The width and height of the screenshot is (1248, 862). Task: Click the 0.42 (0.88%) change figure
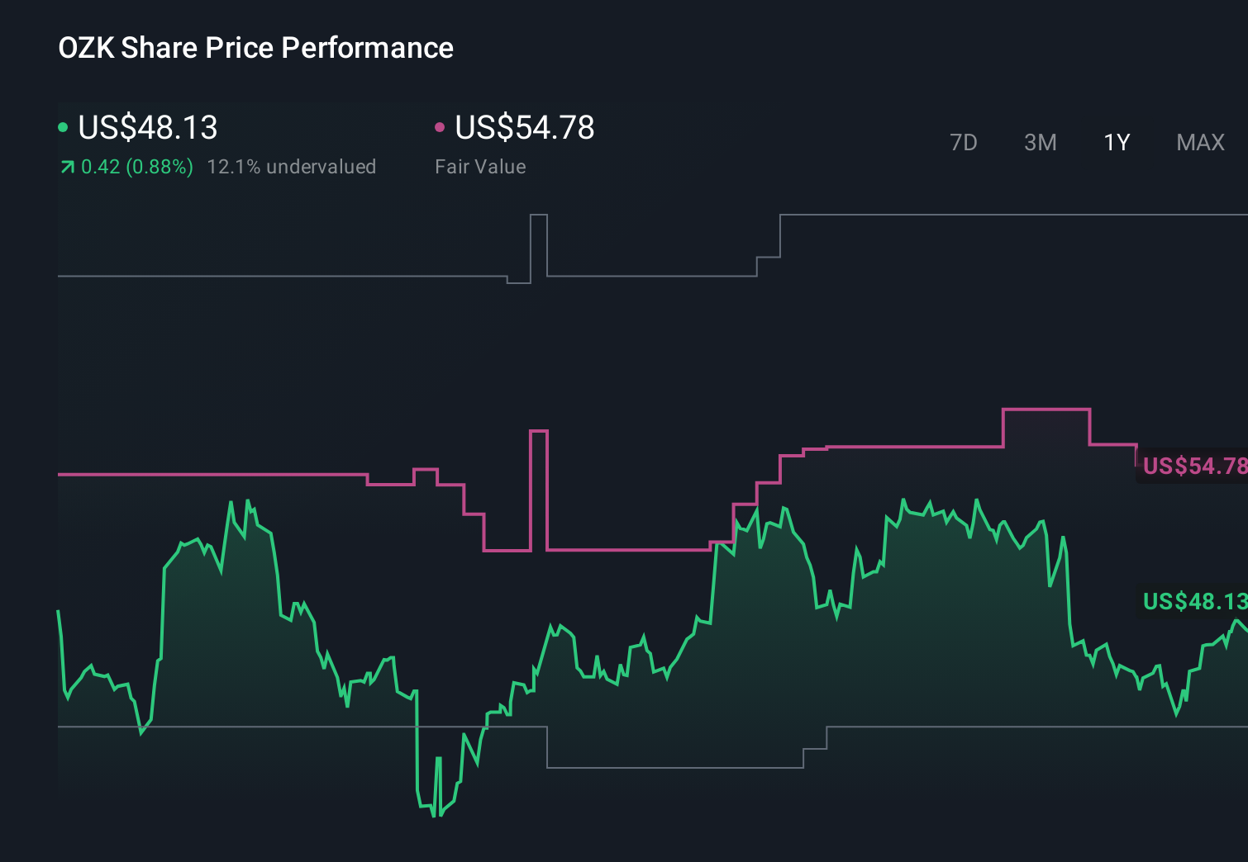tap(137, 166)
